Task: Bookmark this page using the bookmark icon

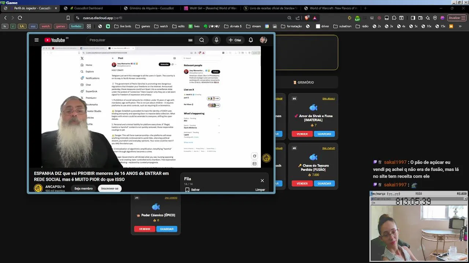Action: point(68,18)
